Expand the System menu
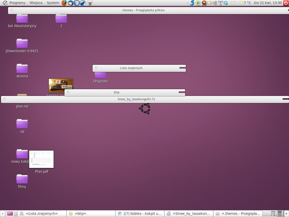Image resolution: width=289 pixels, height=217 pixels. coord(53,3)
